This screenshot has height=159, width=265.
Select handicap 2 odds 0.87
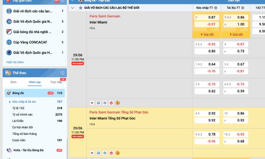(207, 18)
